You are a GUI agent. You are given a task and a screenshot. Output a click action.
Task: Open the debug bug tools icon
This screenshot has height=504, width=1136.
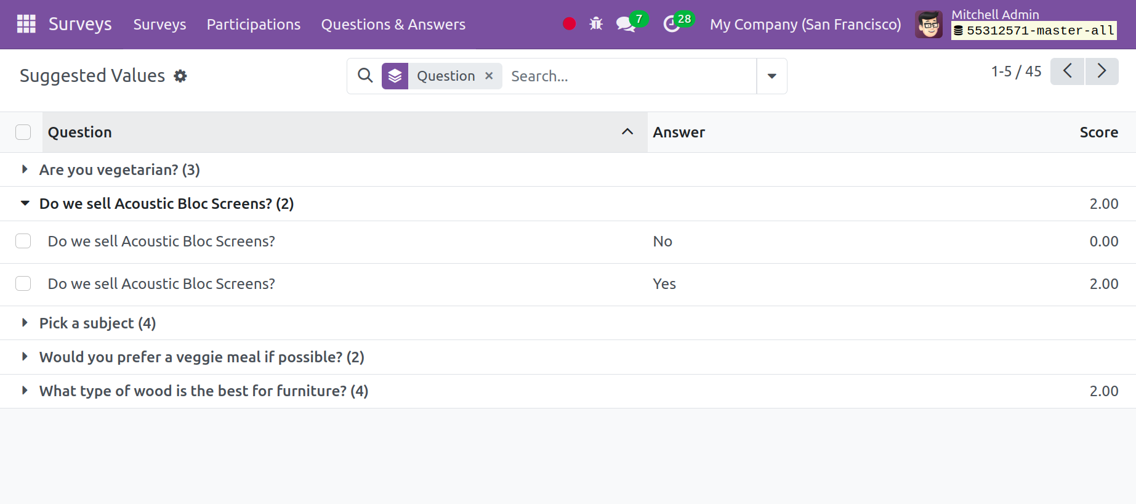coord(596,24)
